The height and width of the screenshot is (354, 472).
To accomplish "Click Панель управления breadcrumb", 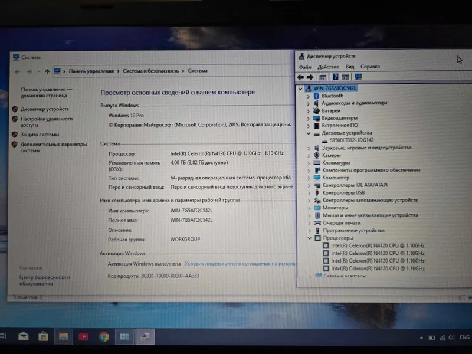I will 91,71.
